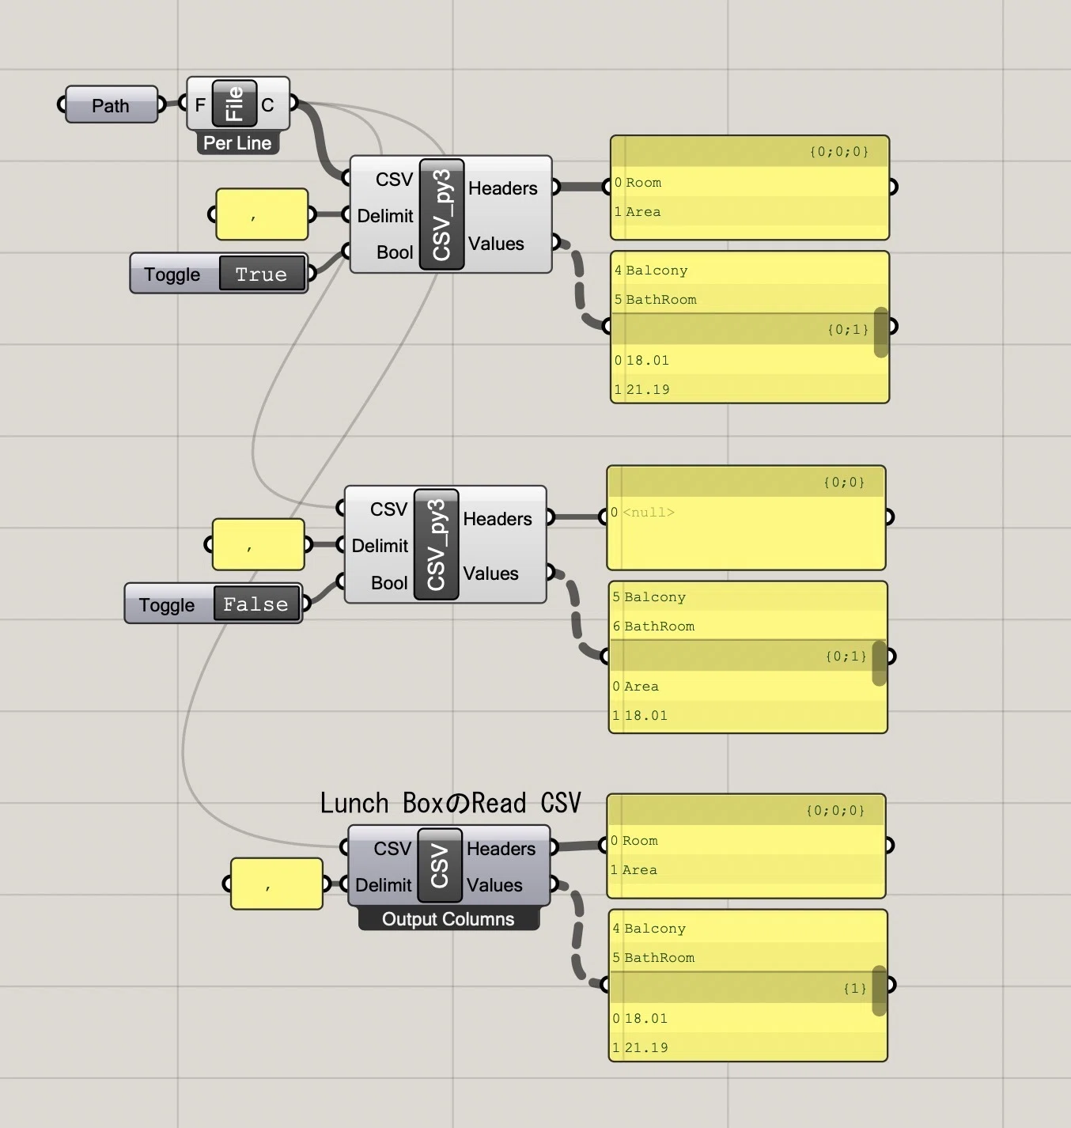Click Bool input on top CSV_py3
This screenshot has width=1071, height=1128.
point(395,252)
